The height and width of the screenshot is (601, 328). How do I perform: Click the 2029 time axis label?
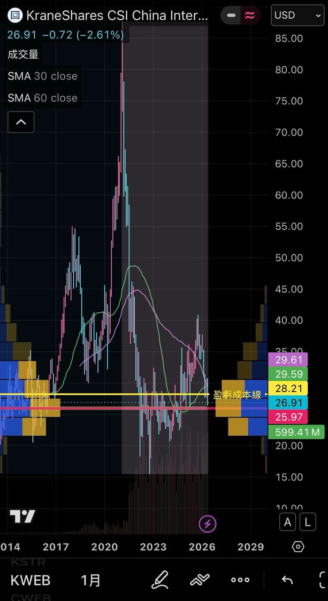251,547
